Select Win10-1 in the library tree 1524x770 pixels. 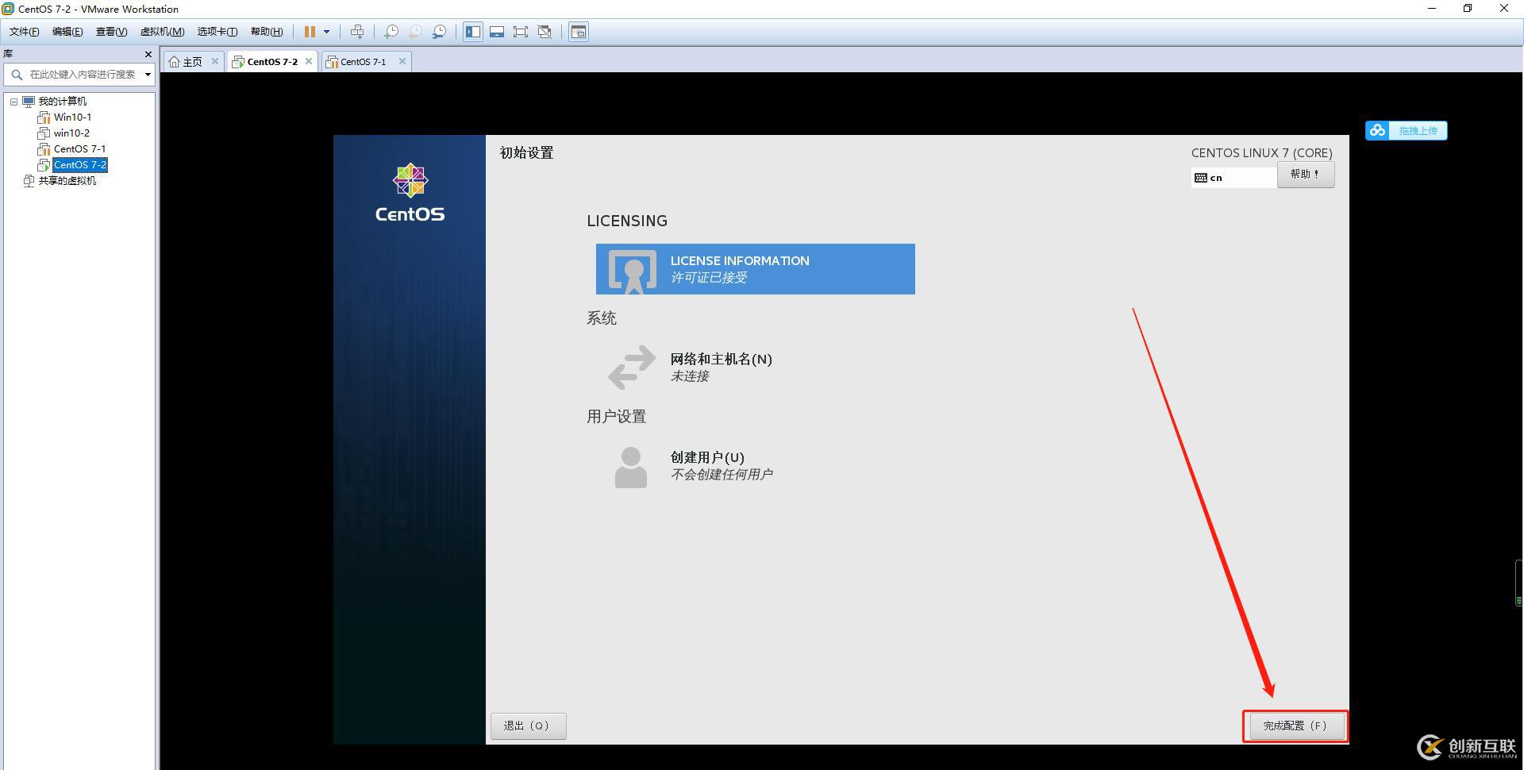(72, 117)
